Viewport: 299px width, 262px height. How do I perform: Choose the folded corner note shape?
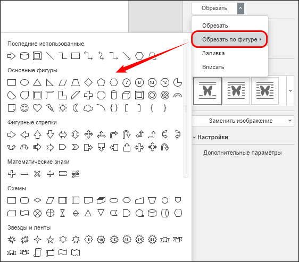pos(12,108)
